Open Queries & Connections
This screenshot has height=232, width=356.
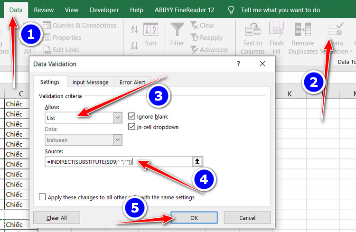(79, 26)
